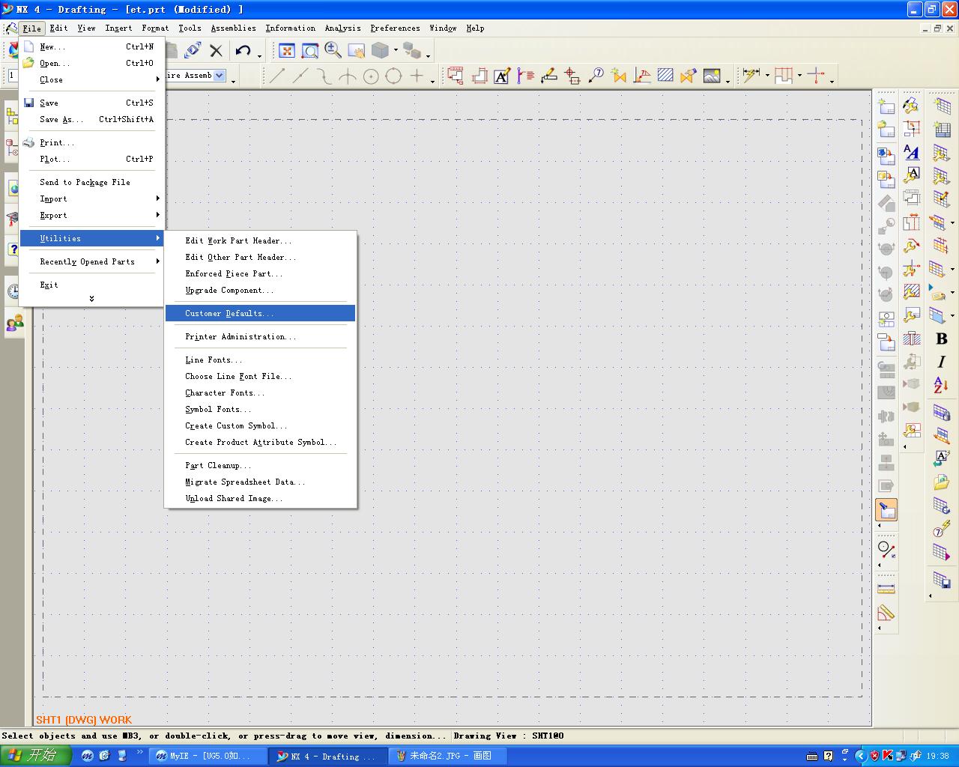Click the Insert Tabular Note icon
The height and width of the screenshot is (767, 959).
tap(943, 106)
